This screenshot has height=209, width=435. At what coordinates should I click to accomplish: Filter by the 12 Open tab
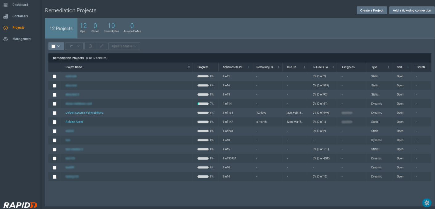tap(83, 27)
